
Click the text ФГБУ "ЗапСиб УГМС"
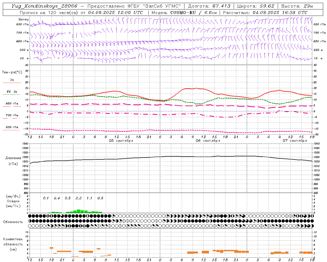pyautogui.click(x=154, y=6)
